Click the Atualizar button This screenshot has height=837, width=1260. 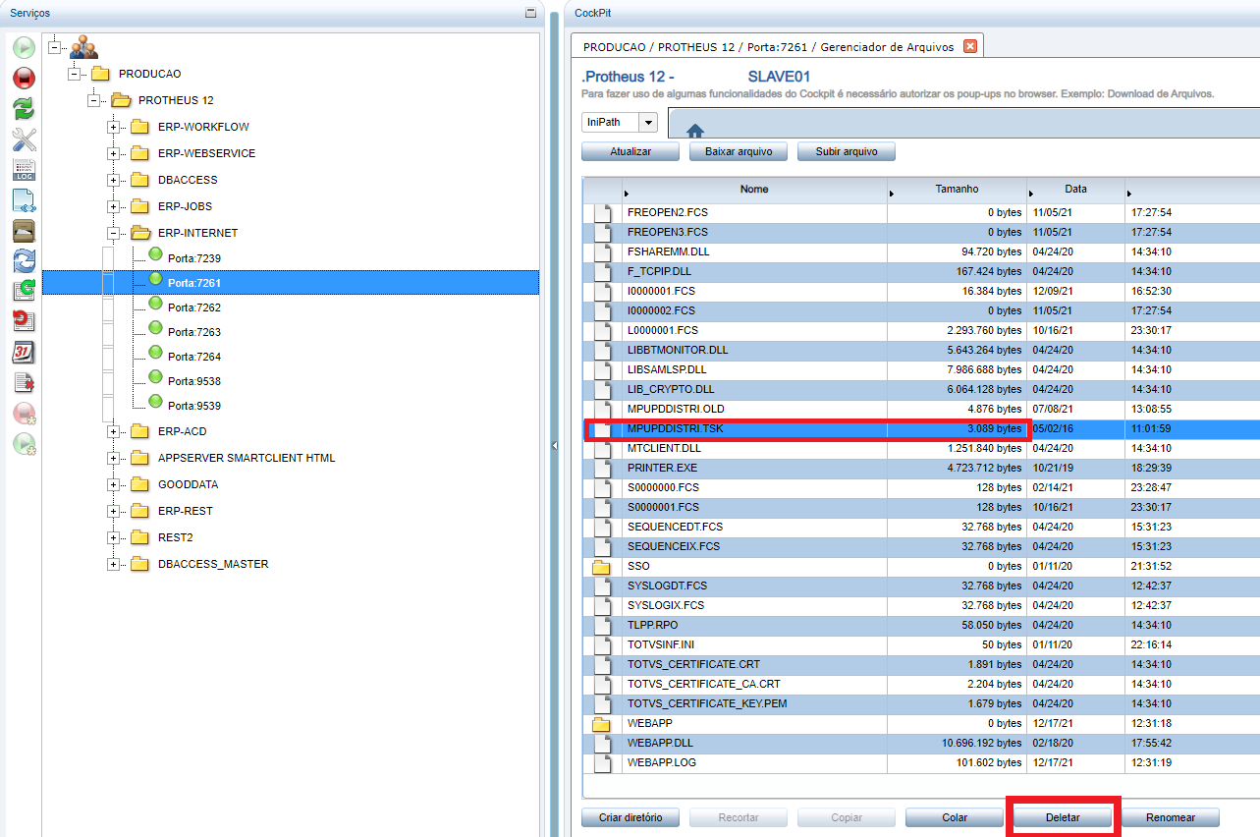coord(630,151)
